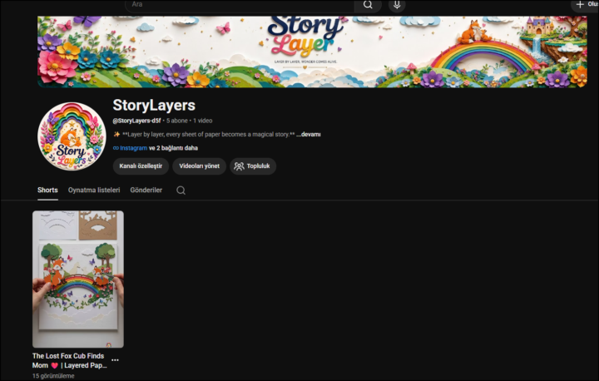Screen dimensions: 599x381
Task: Click the StoryLayers round profile avatar
Action: point(72,136)
